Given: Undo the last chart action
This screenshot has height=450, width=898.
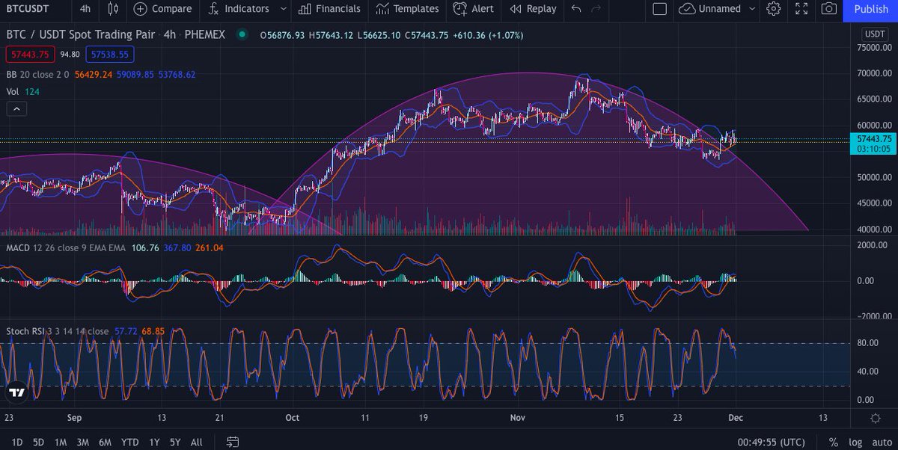Looking at the screenshot, I should (575, 9).
